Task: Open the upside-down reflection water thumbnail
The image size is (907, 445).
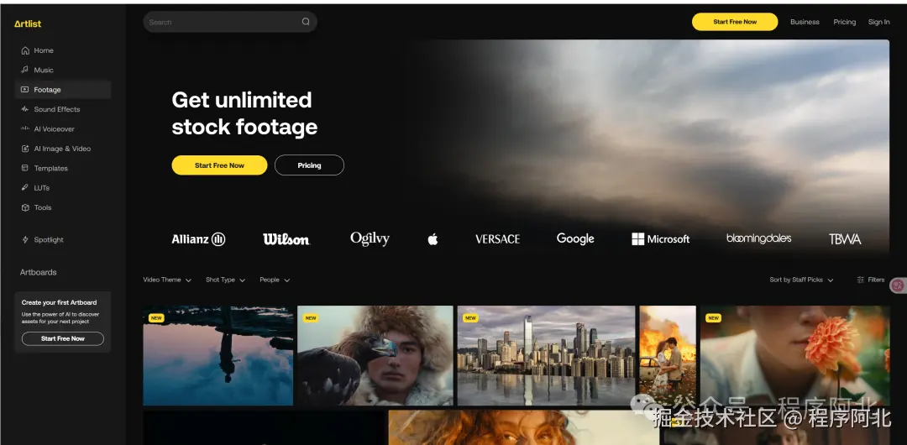Action: 218,355
